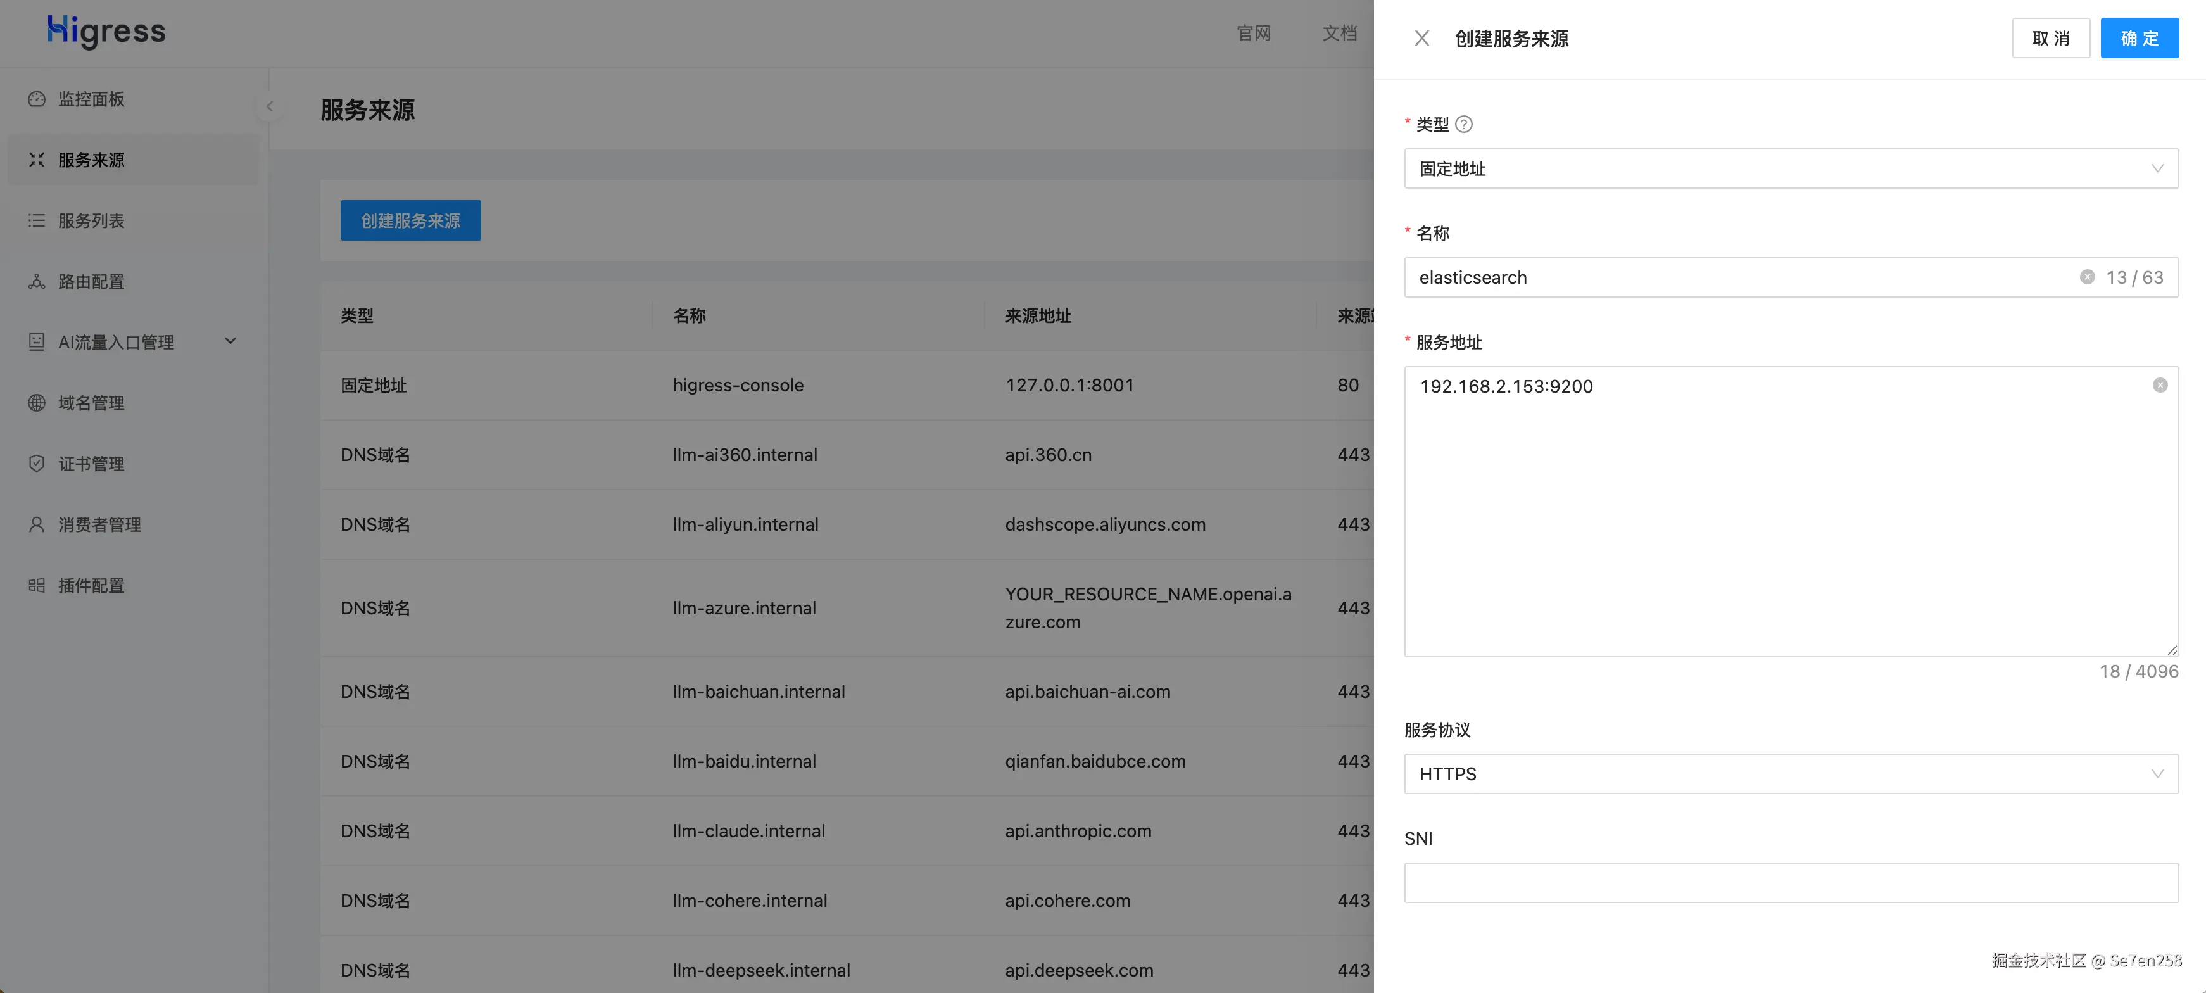2206x993 pixels.
Task: Open the 服务协议 dropdown showing HTTPS
Action: pos(1790,774)
